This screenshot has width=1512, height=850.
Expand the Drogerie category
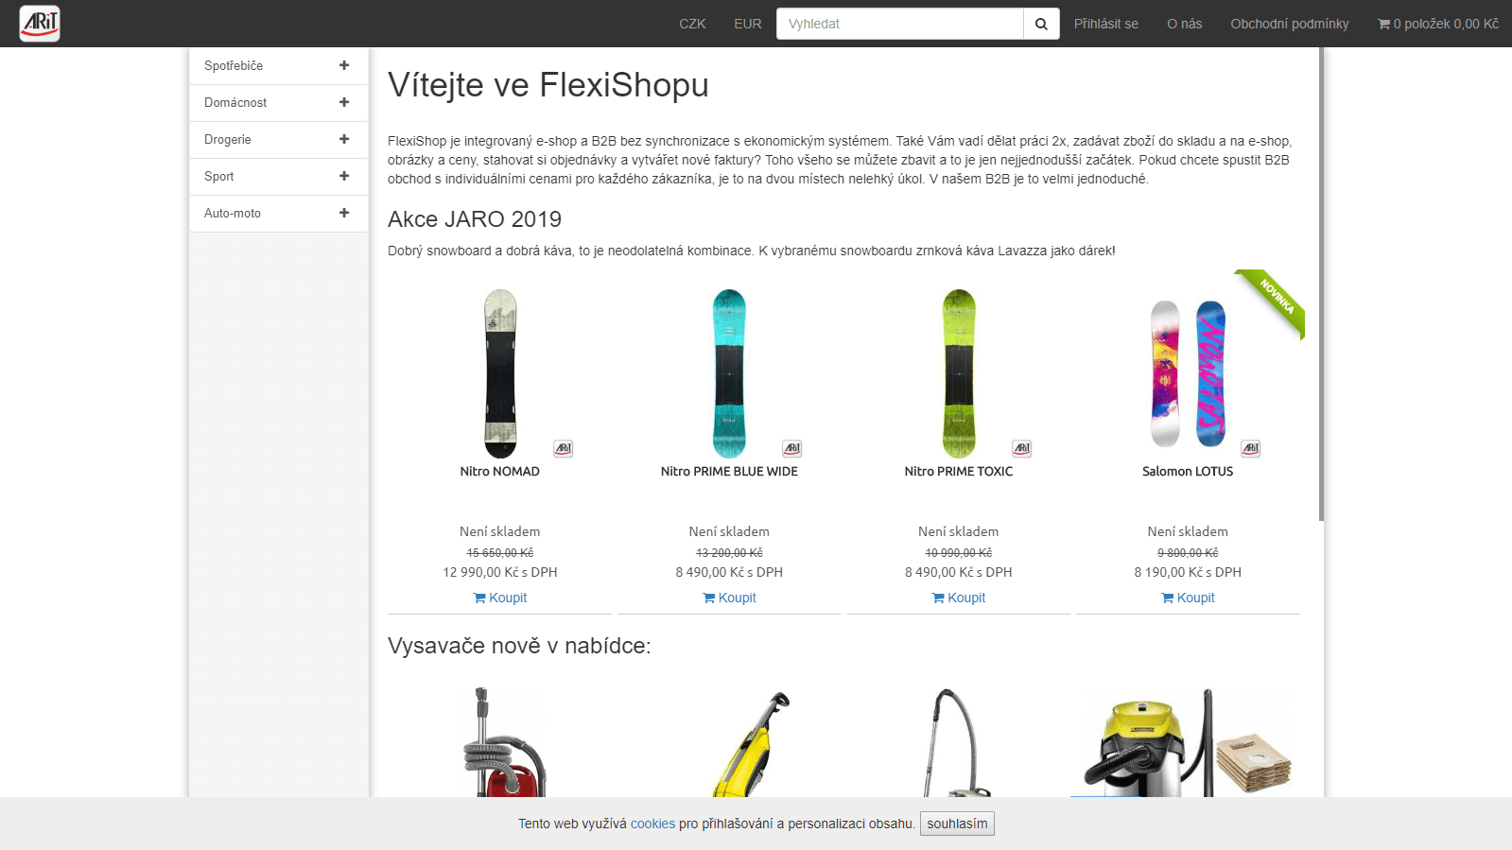(x=344, y=139)
